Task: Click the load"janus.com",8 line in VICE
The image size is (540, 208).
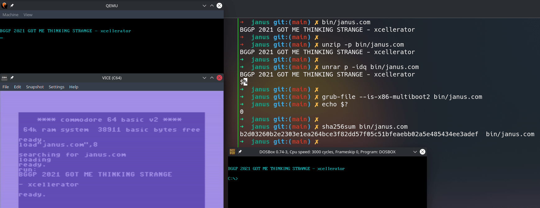Action: pyautogui.click(x=58, y=145)
